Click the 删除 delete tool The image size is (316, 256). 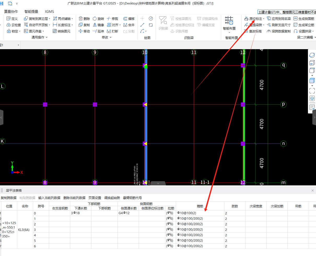coord(84,19)
